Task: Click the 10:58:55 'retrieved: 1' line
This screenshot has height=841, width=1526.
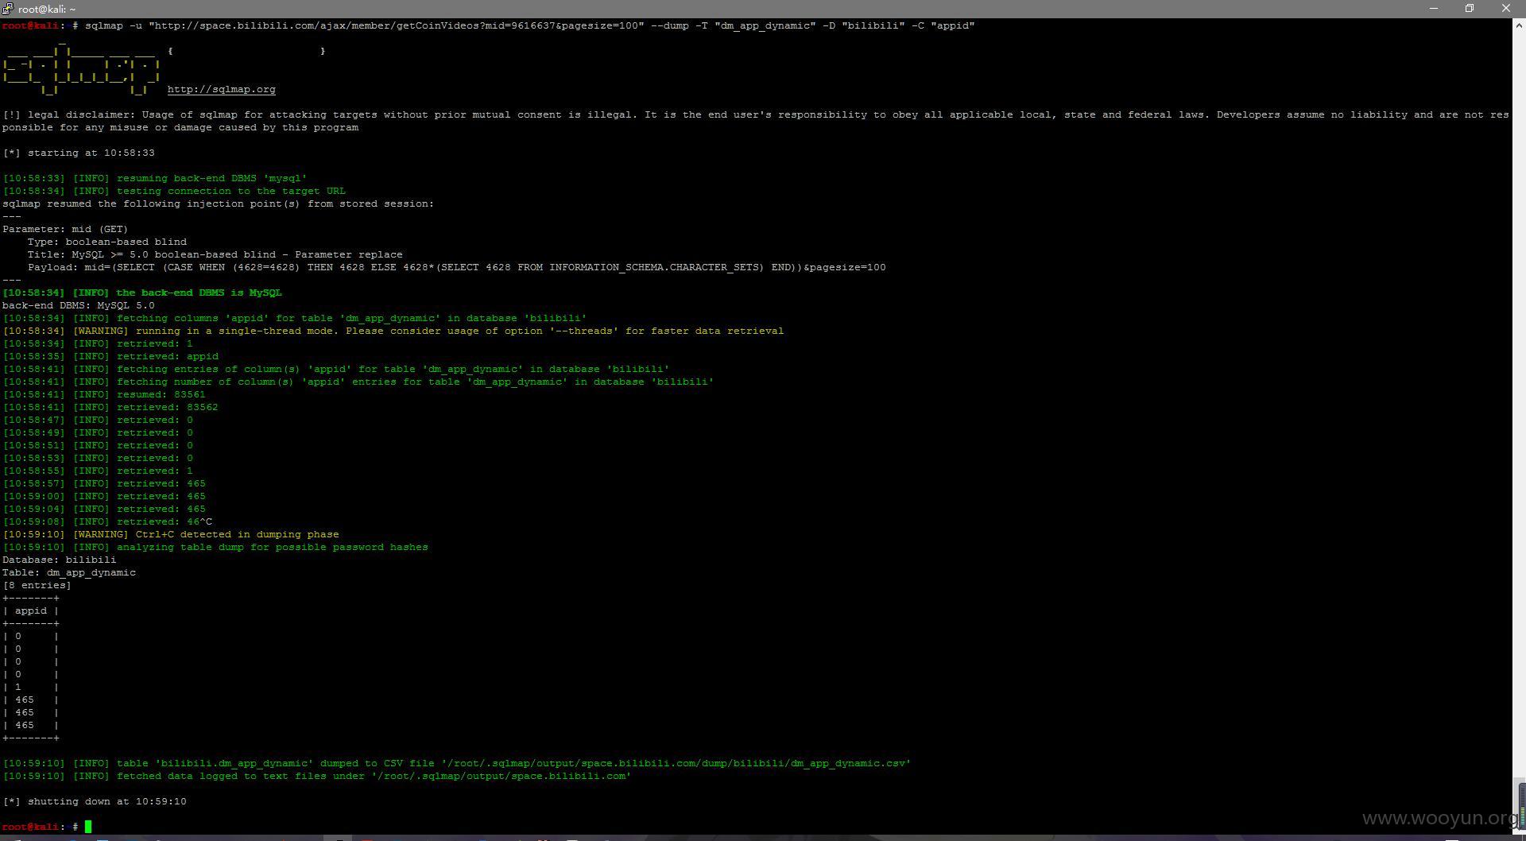Action: (x=98, y=471)
